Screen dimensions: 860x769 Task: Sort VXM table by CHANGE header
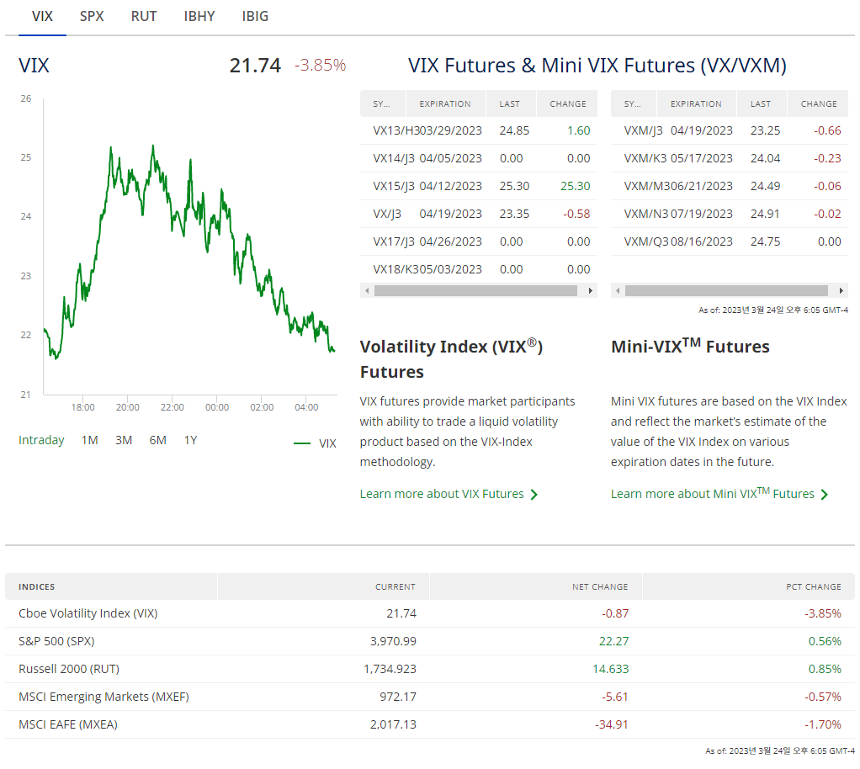point(818,103)
